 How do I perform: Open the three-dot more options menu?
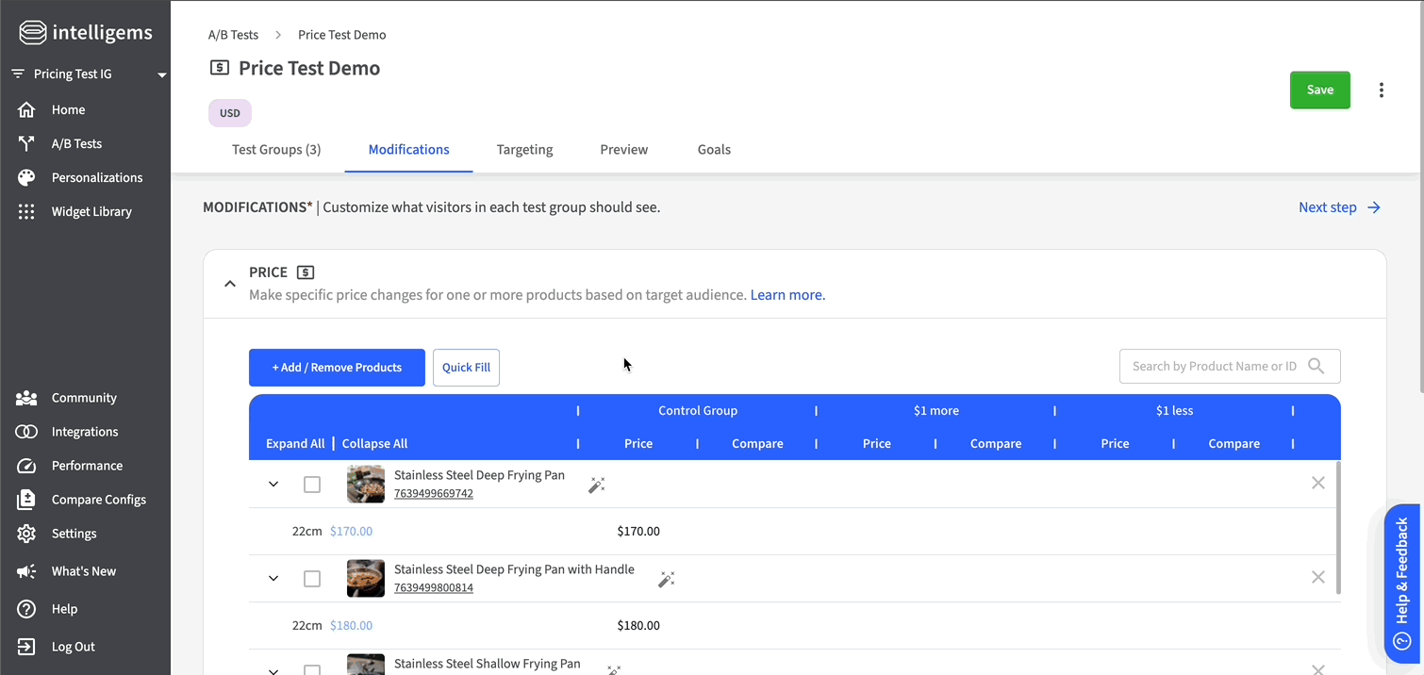(x=1381, y=91)
